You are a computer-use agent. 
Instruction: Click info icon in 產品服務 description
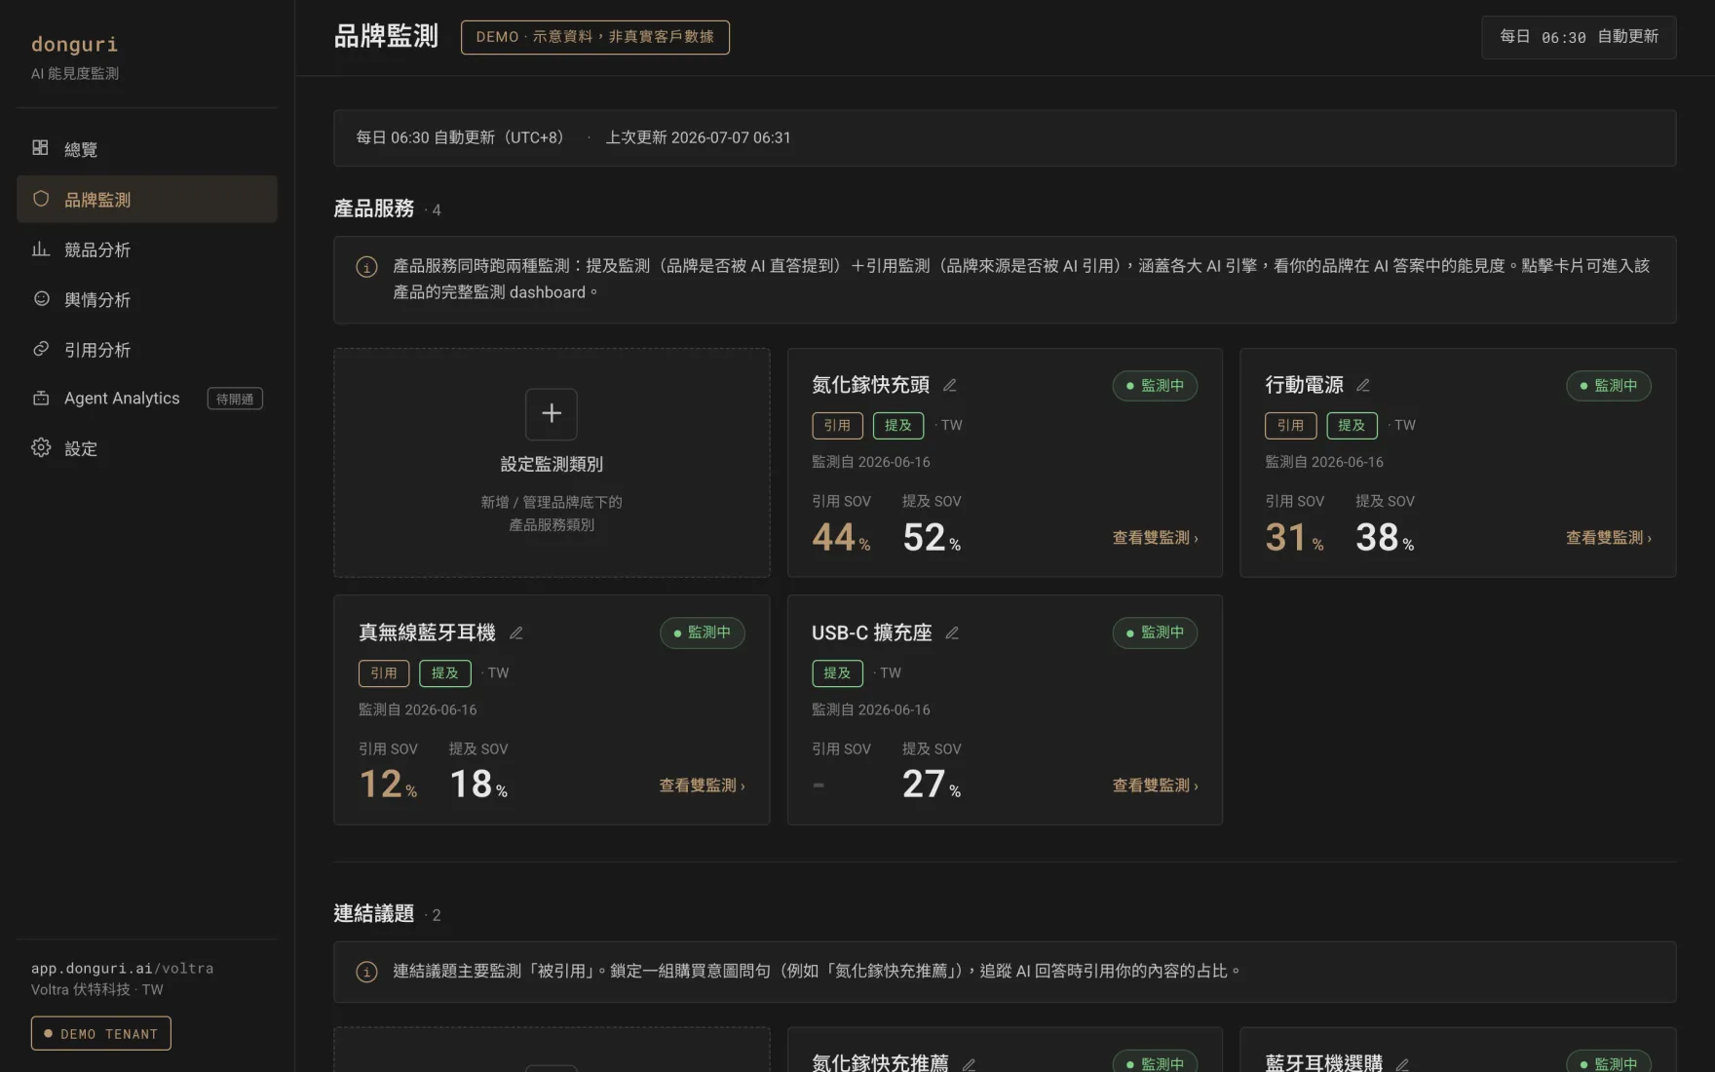tap(366, 267)
